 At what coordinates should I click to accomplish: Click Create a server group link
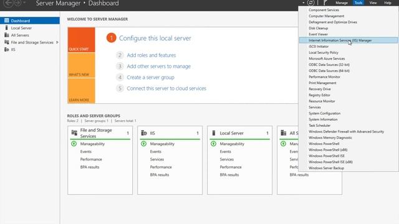click(x=151, y=77)
